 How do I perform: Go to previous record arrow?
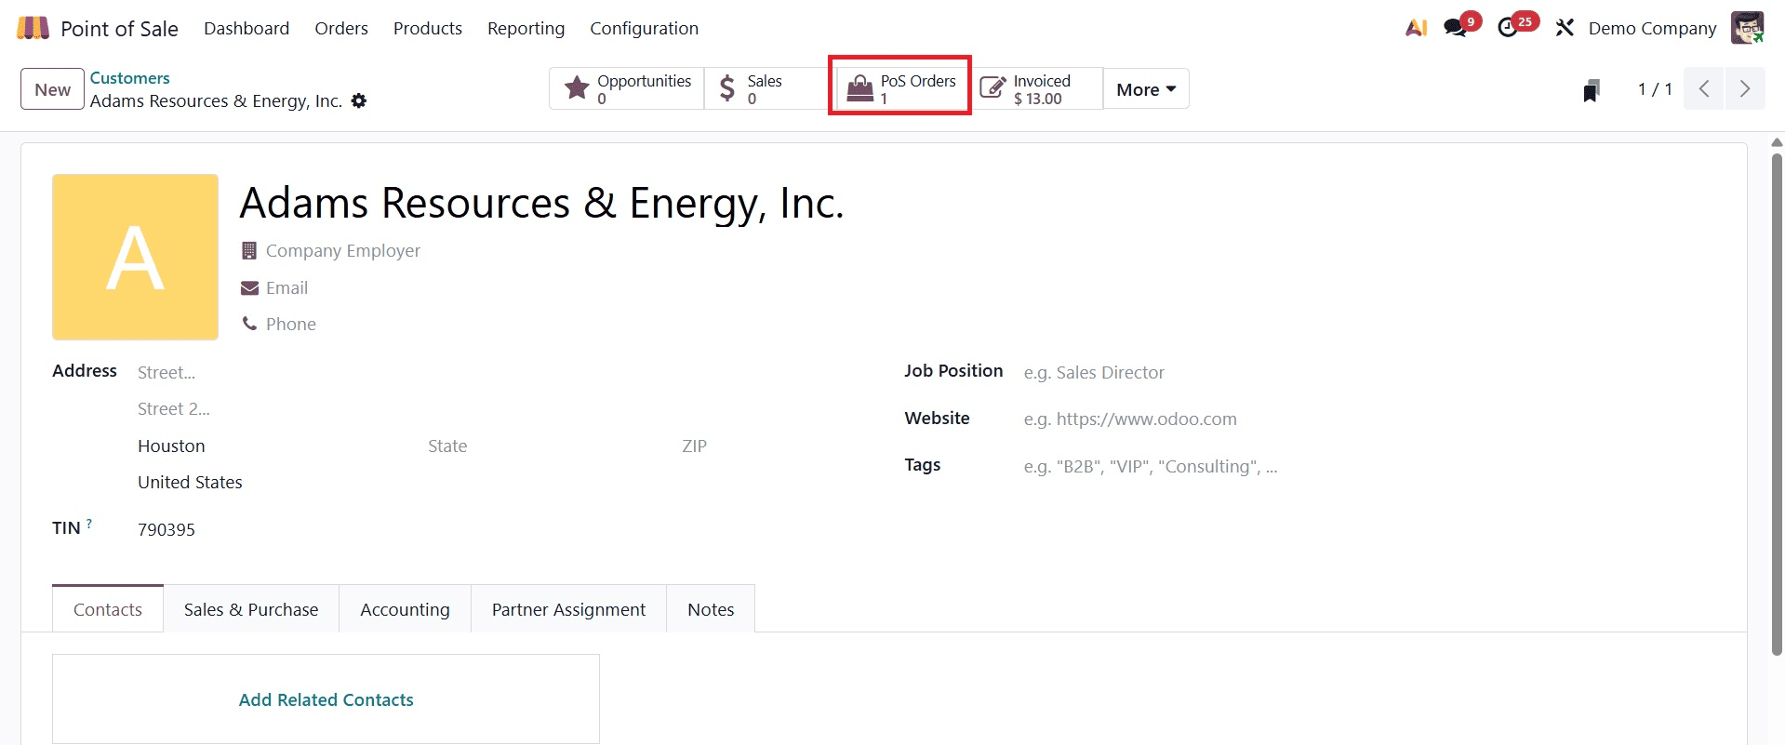pyautogui.click(x=1704, y=89)
